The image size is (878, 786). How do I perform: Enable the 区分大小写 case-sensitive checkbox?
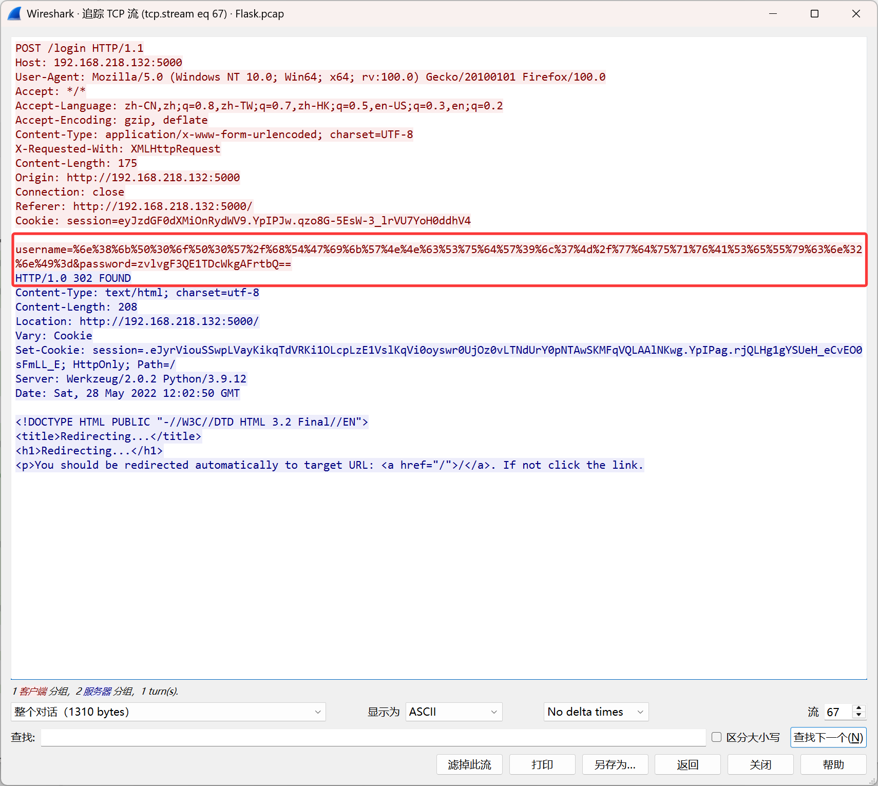pos(717,737)
